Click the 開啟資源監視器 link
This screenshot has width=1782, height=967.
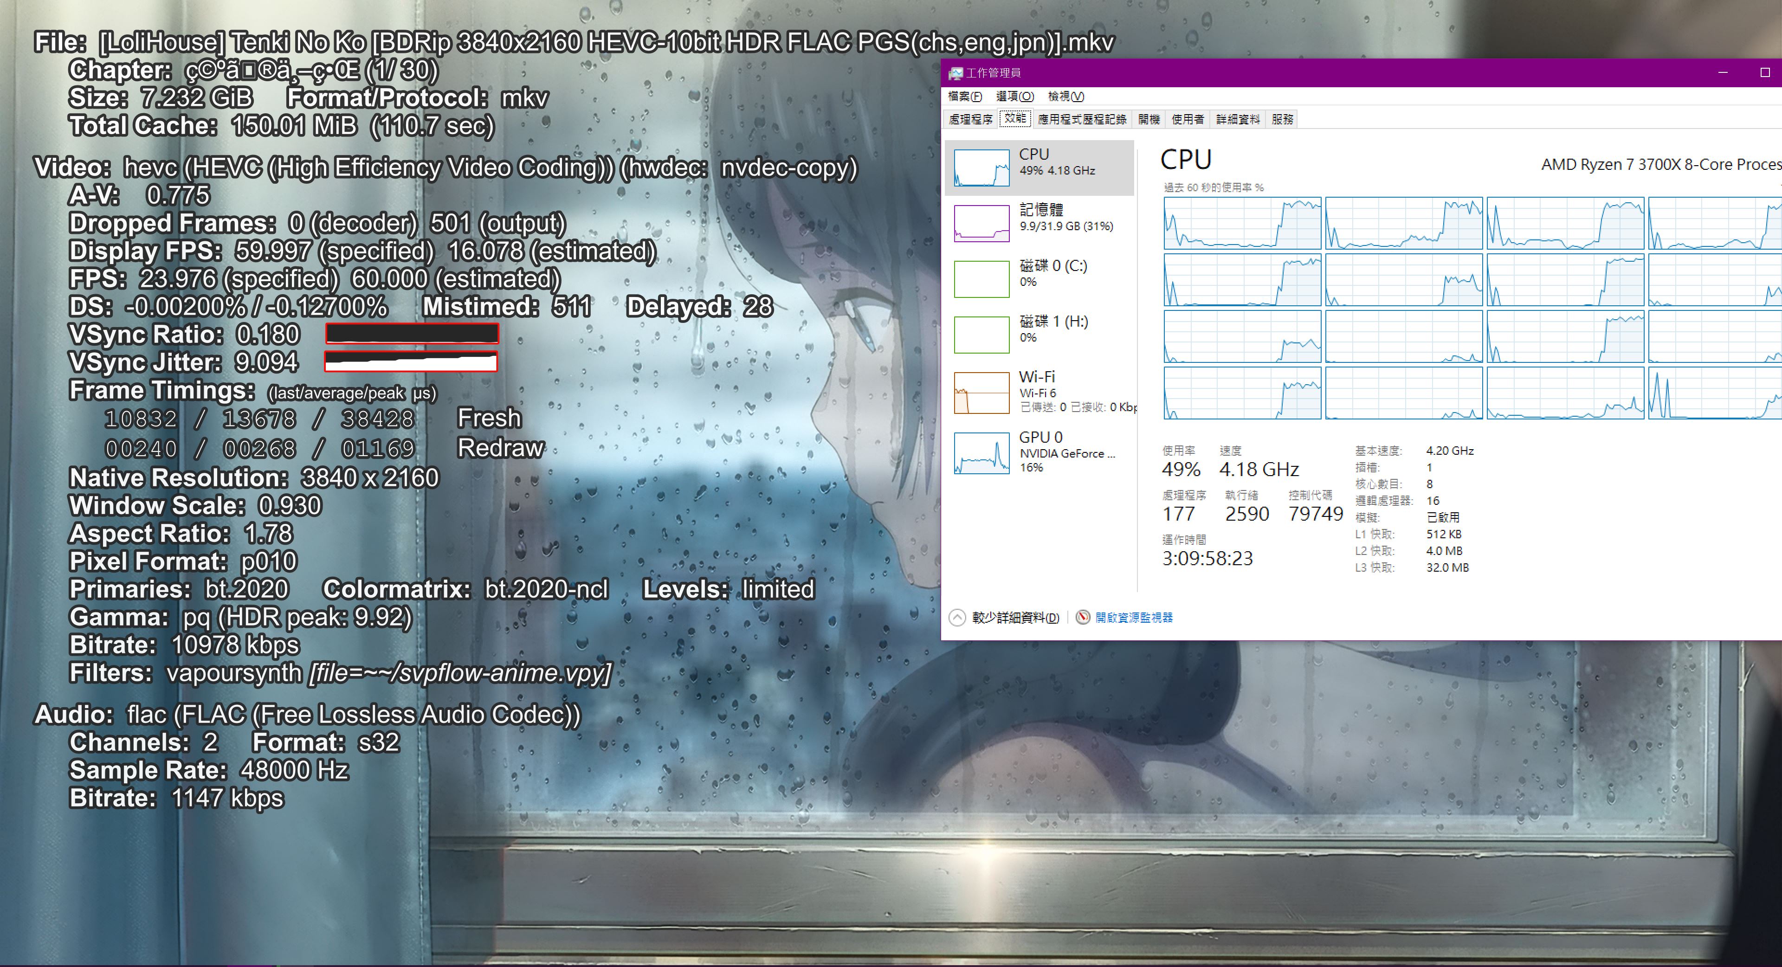(x=1134, y=617)
